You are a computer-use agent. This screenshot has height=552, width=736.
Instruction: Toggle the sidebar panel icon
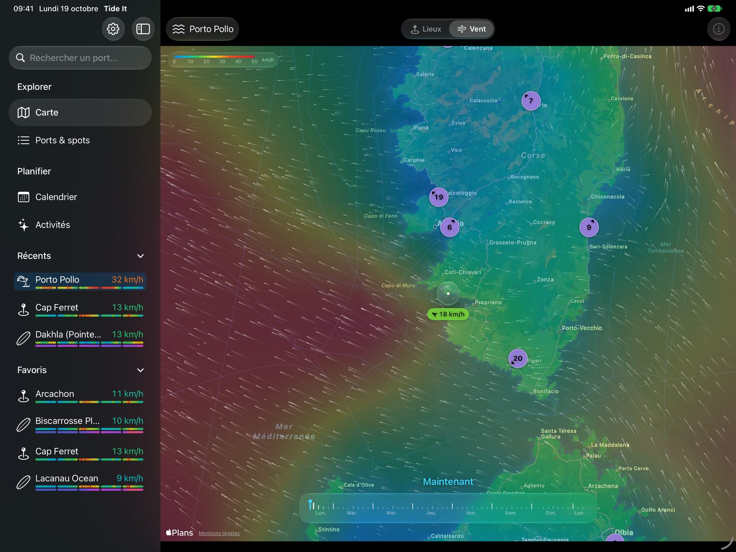[x=143, y=29]
